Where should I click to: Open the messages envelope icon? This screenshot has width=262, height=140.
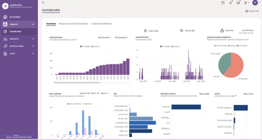tap(238, 3)
